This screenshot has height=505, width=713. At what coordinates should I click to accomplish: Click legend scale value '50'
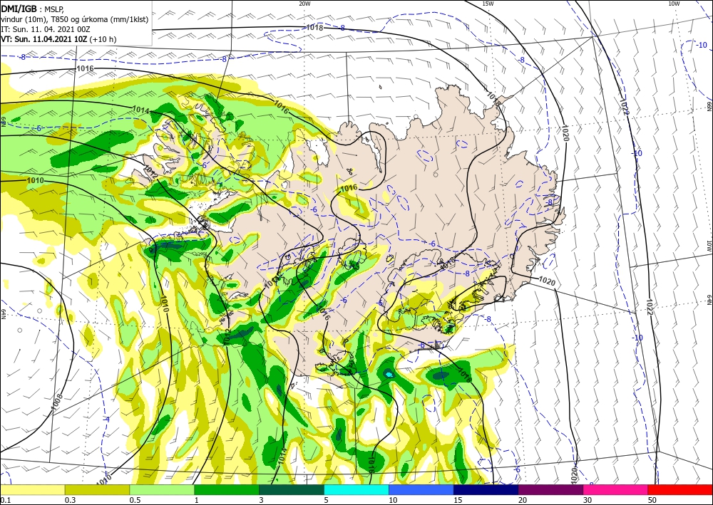(652, 500)
